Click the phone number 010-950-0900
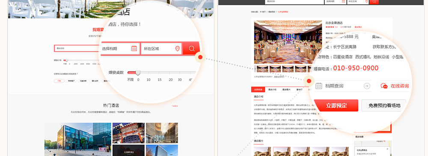Screen dimensions: 428x156 click(x=356, y=68)
